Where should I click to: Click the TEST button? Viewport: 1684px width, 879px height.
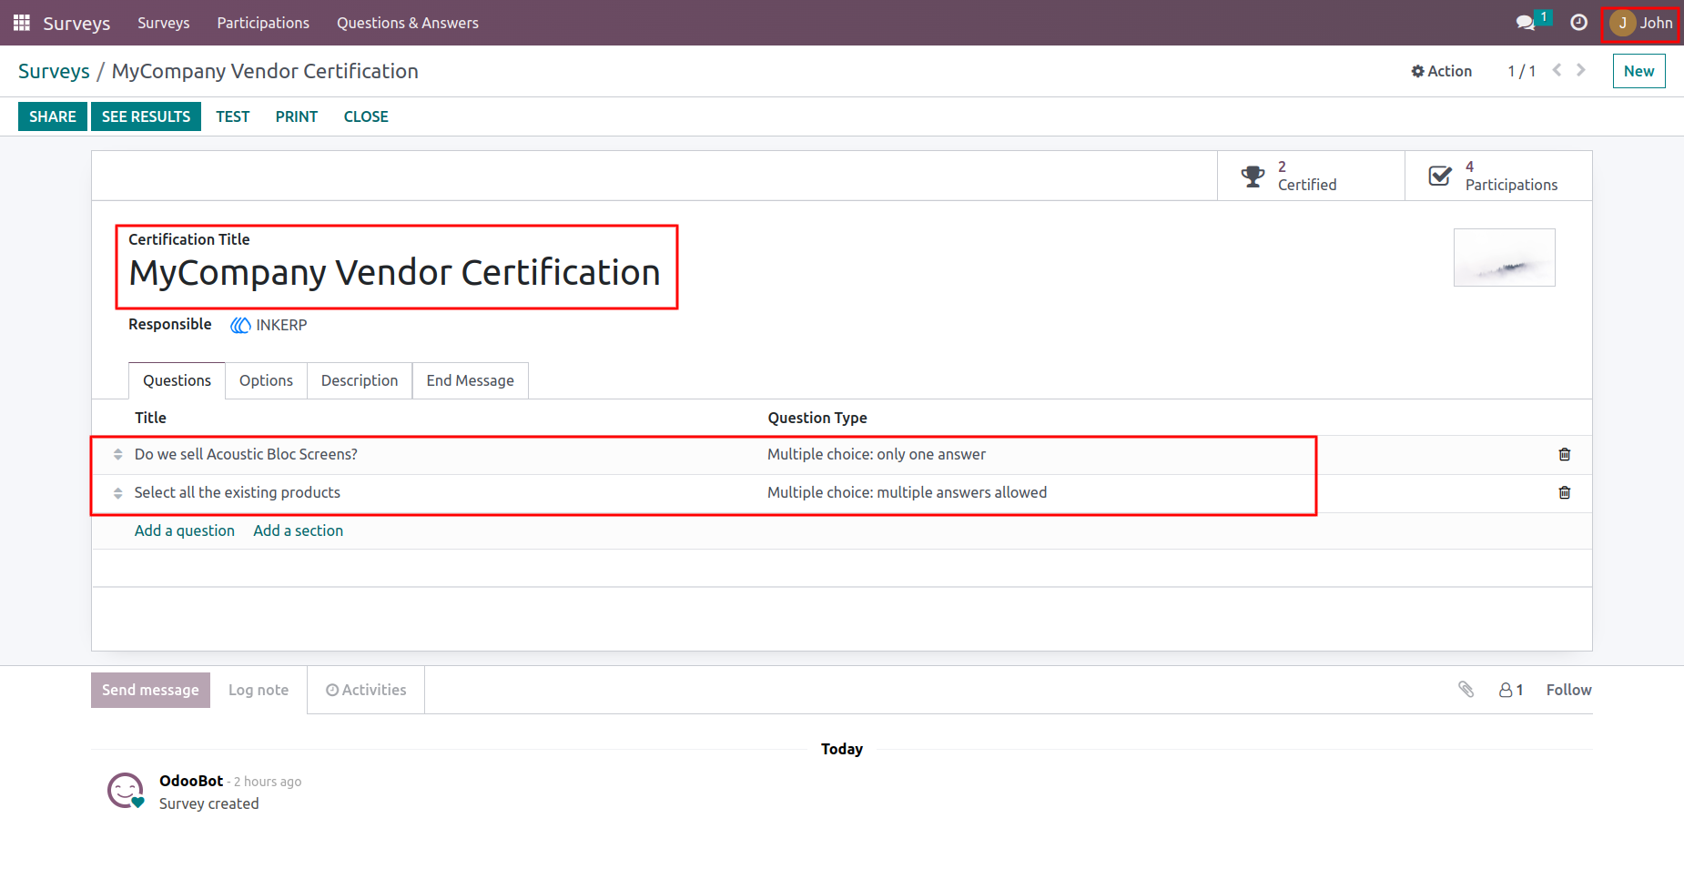click(233, 116)
